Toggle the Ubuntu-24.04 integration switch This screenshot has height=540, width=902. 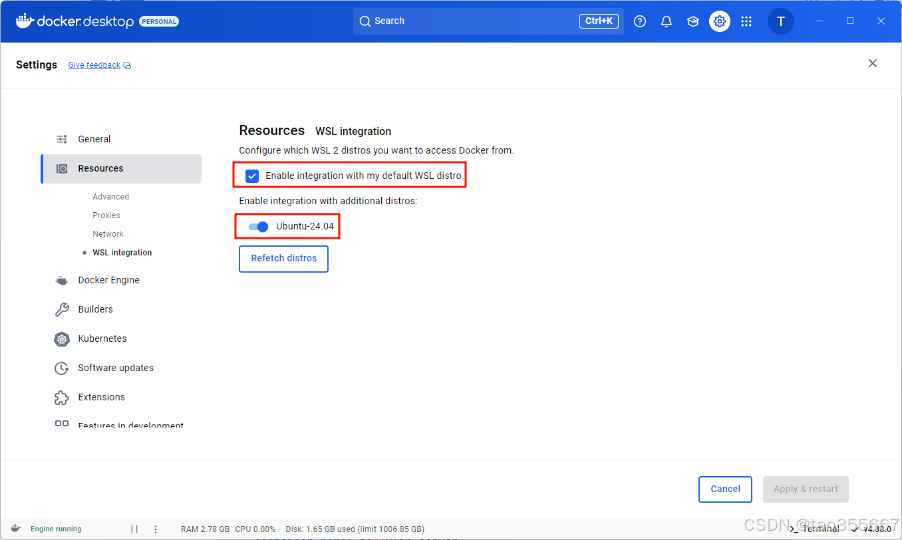click(258, 227)
